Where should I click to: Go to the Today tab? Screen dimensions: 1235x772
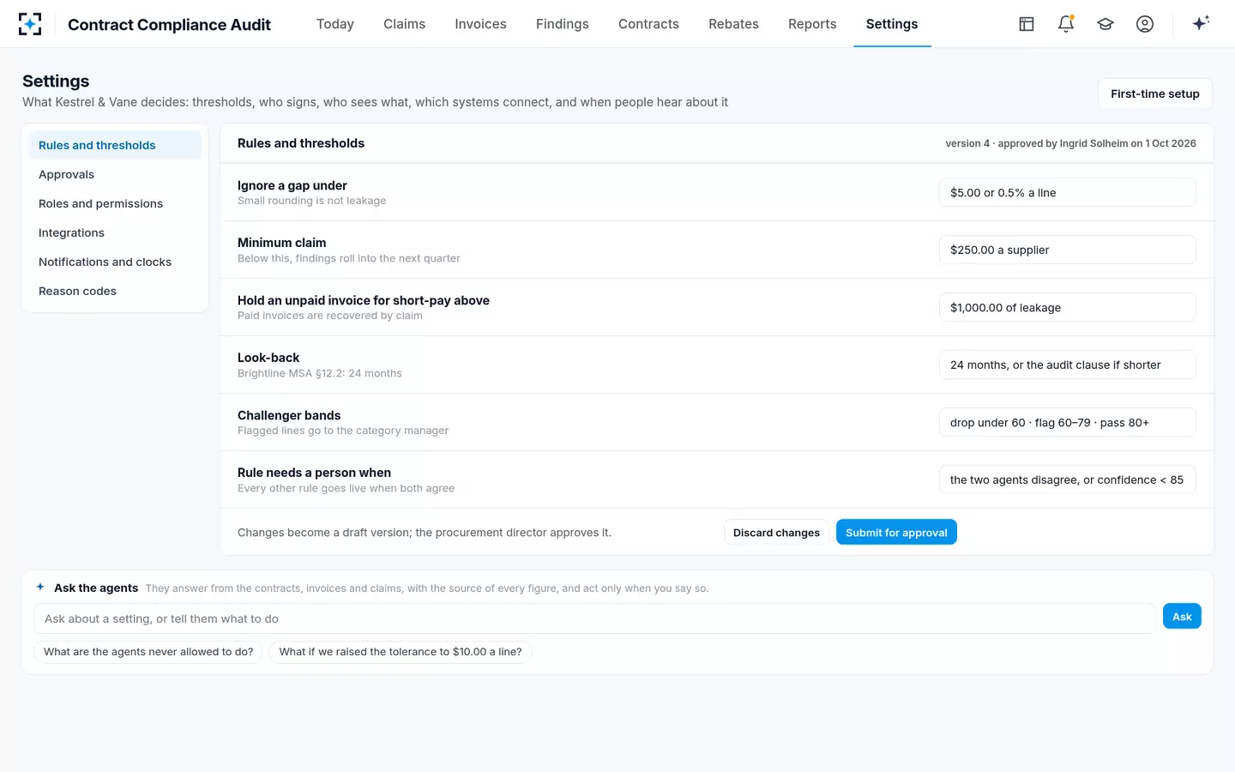pos(335,24)
